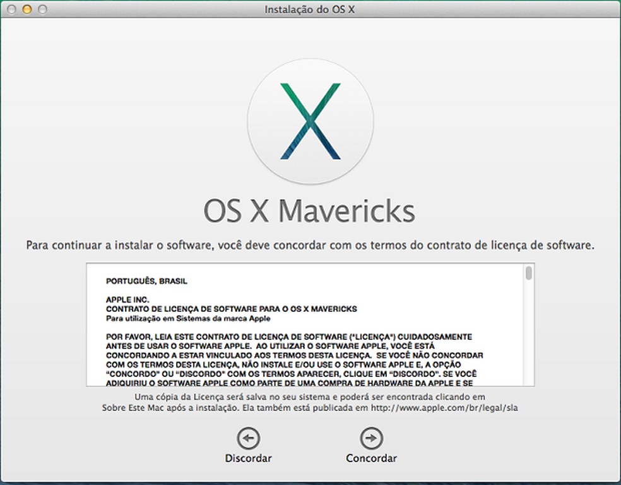Viewport: 621px width, 485px height.
Task: Click the 'APPLE INC.' line
Action: (127, 300)
